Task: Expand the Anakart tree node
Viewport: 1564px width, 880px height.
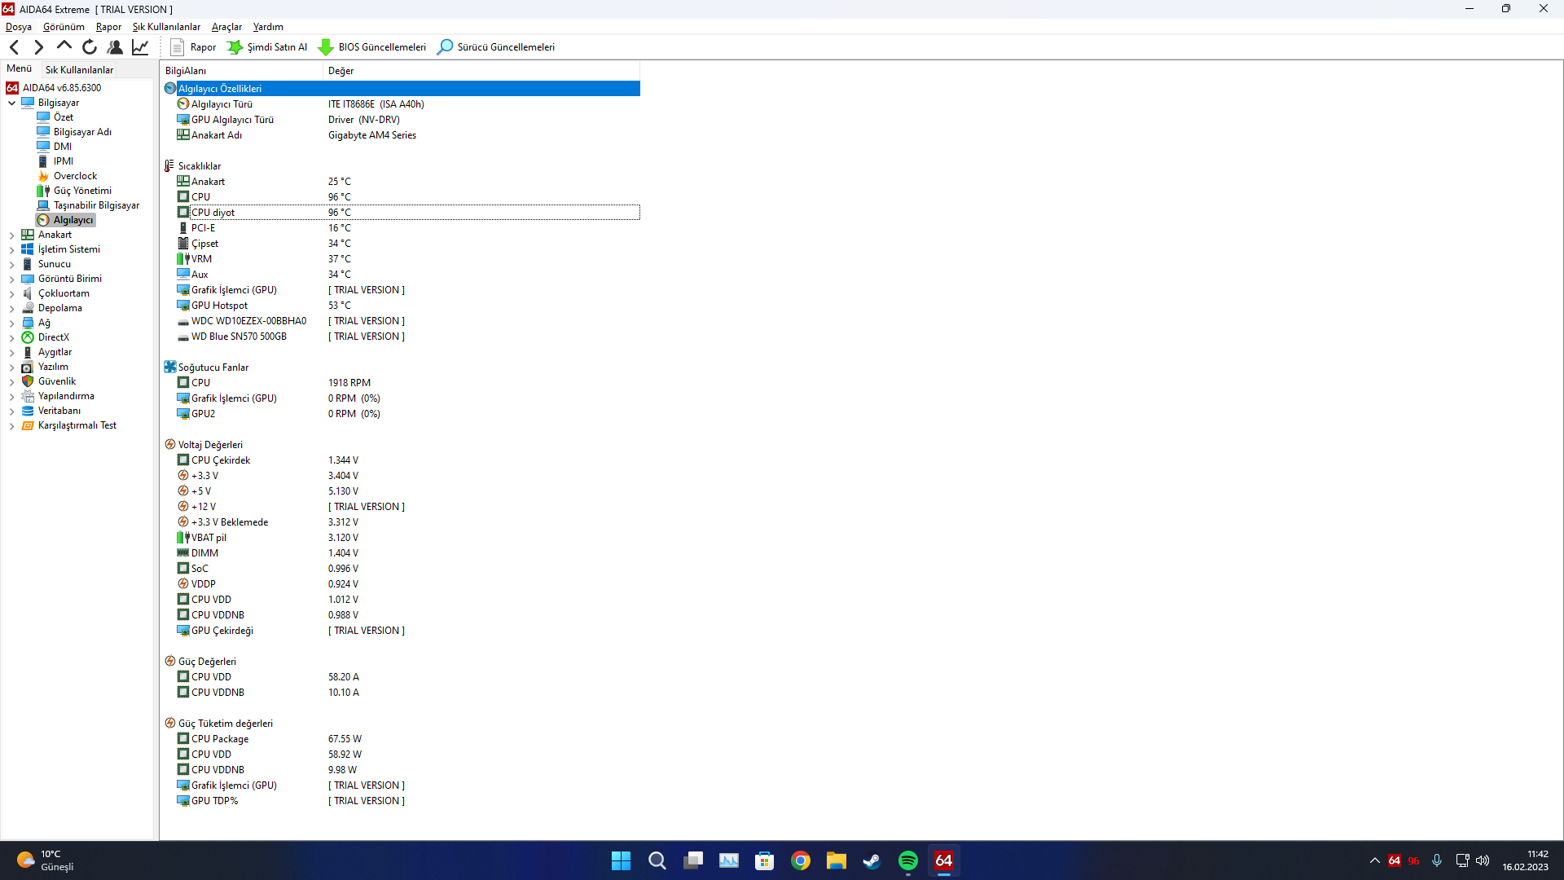Action: (x=11, y=235)
